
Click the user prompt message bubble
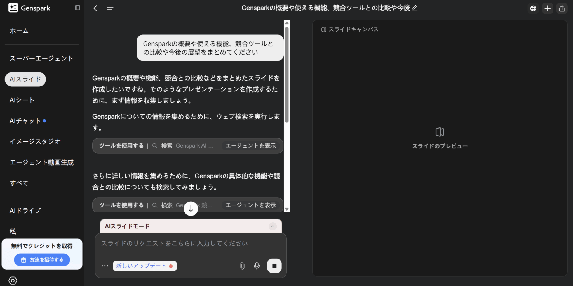(210, 48)
